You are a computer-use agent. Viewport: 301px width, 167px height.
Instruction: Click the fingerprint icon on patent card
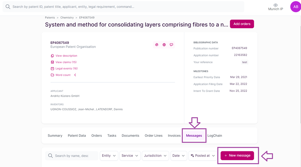tap(157, 45)
